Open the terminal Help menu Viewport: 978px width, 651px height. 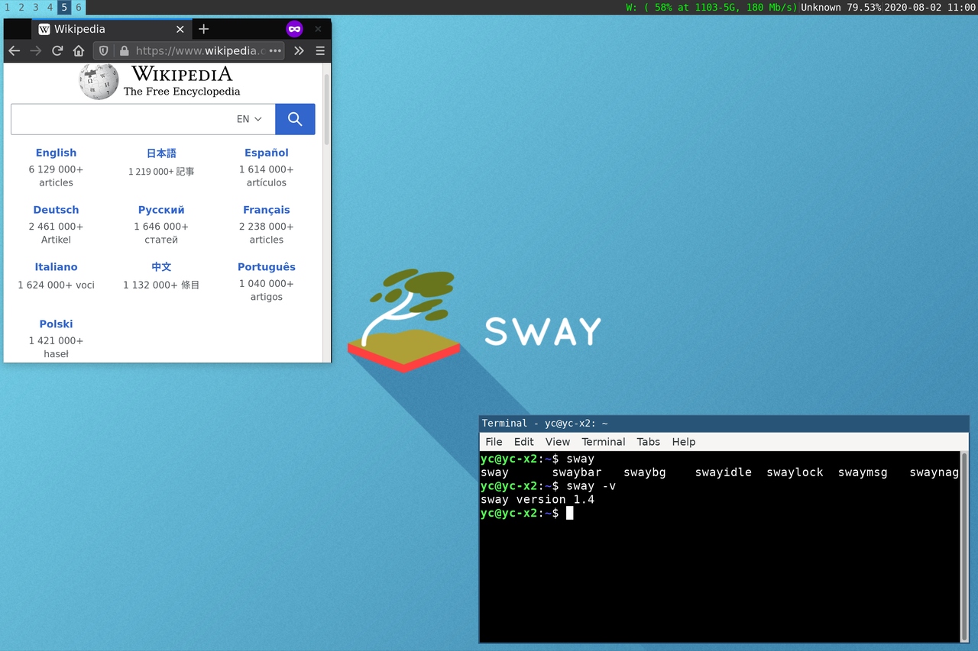pos(684,442)
